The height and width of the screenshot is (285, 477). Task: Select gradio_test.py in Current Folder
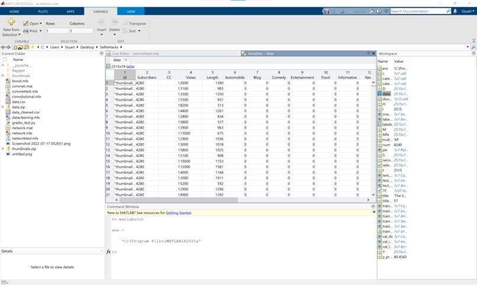point(24,123)
